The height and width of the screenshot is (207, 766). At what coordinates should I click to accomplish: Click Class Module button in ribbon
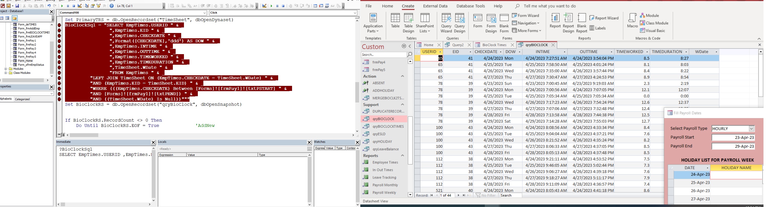[654, 23]
